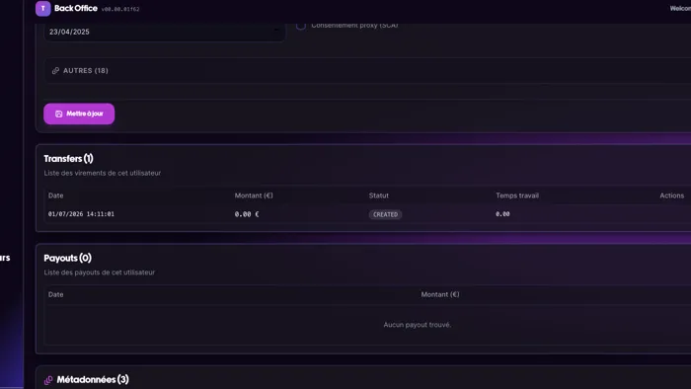The image size is (691, 389).
Task: Click the Back Office title text
Action: click(x=76, y=8)
